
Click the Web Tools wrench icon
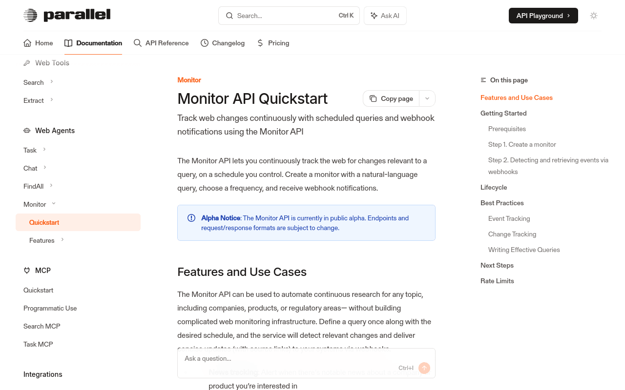point(27,63)
